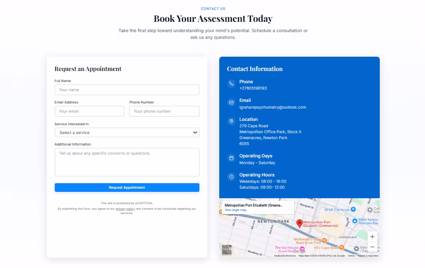425x268 pixels.
Task: Click the phone number +27605196193
Action: coord(253,88)
